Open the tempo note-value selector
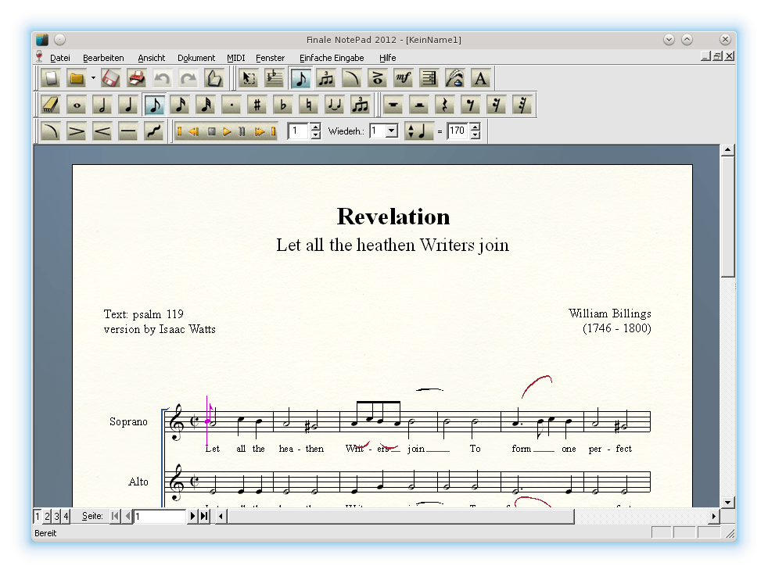 point(418,131)
